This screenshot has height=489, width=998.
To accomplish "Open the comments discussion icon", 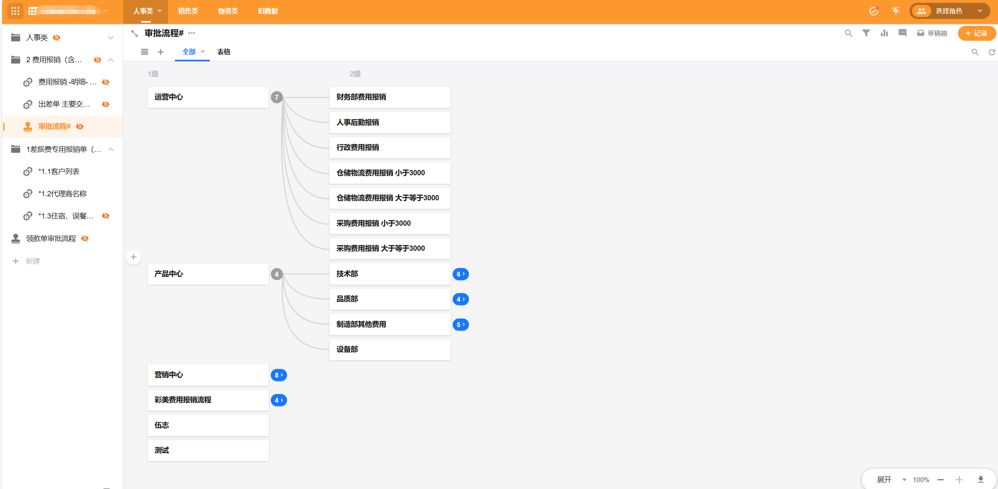I will coord(902,33).
